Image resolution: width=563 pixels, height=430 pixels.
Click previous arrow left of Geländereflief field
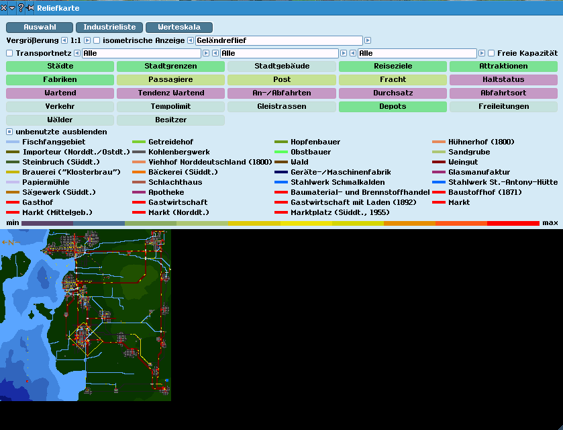pyautogui.click(x=191, y=40)
